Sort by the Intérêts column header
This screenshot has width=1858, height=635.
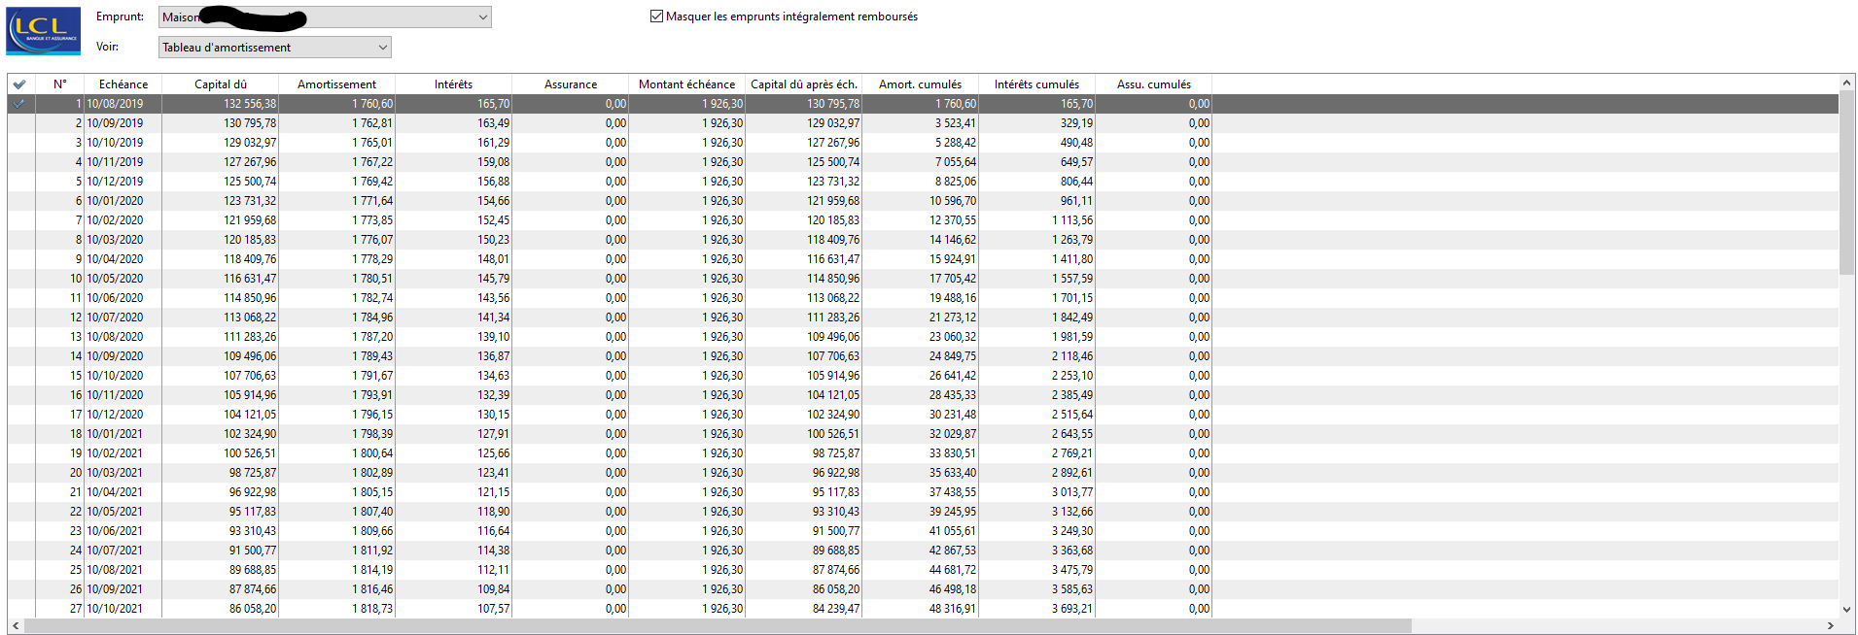tap(454, 84)
